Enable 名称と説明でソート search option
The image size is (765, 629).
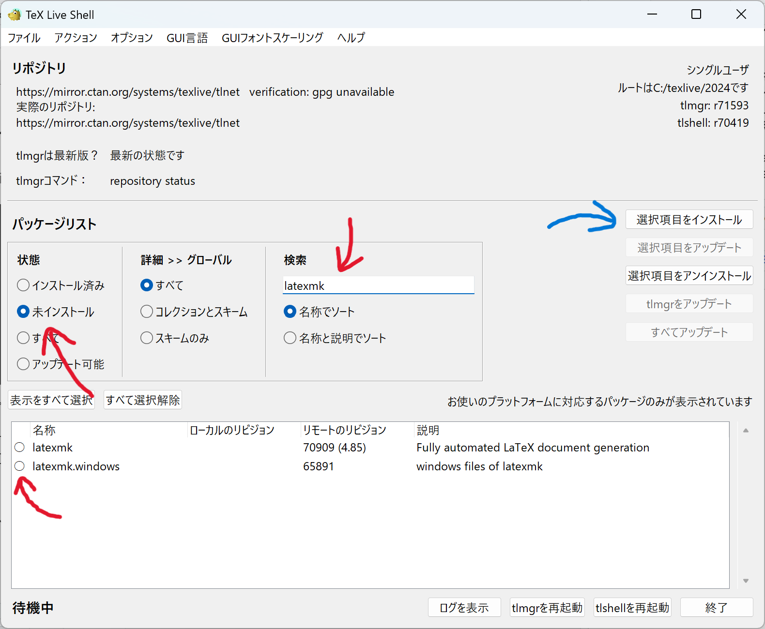(x=290, y=338)
